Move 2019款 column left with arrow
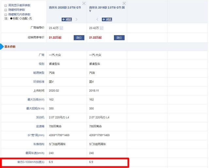The width and height of the screenshot is (209, 168). [97, 20]
